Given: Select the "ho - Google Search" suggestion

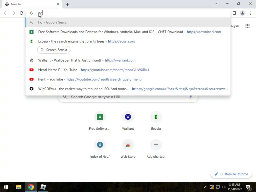Looking at the screenshot, I should [128, 22].
